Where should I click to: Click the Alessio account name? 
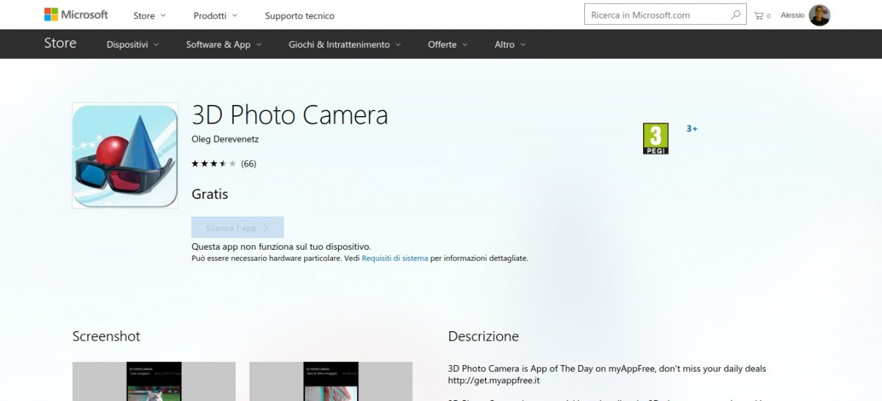[792, 15]
